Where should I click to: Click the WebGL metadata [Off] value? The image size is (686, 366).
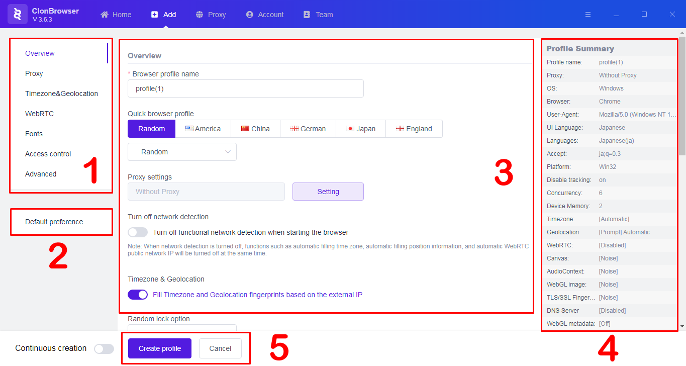605,324
